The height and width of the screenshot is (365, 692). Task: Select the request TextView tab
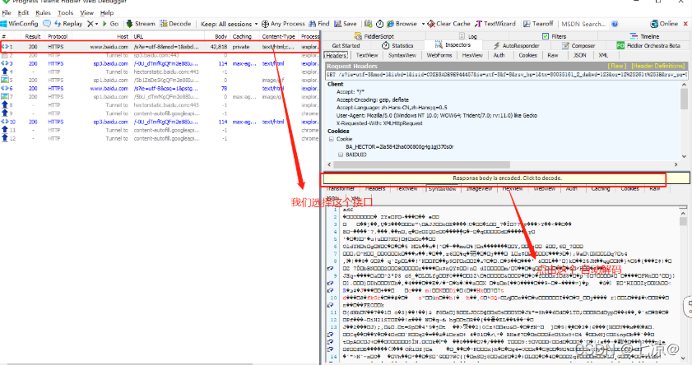367,55
